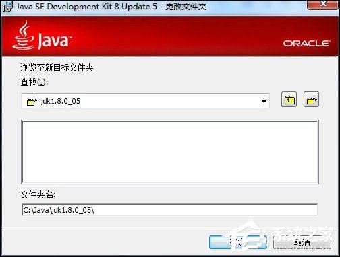
Task: Click the create new folder icon
Action: (x=311, y=99)
